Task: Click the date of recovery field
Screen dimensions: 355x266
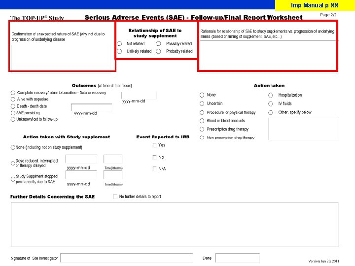Action: tap(139, 95)
